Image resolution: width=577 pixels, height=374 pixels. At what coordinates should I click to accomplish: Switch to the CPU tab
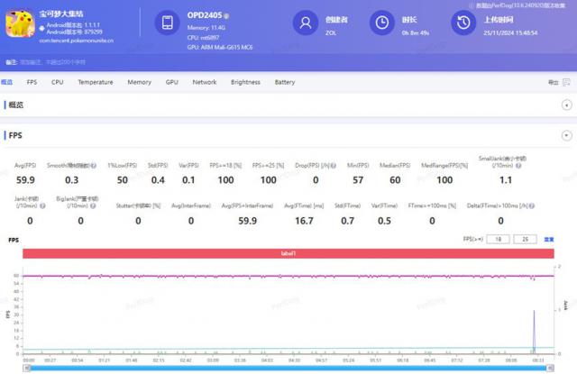tap(57, 82)
